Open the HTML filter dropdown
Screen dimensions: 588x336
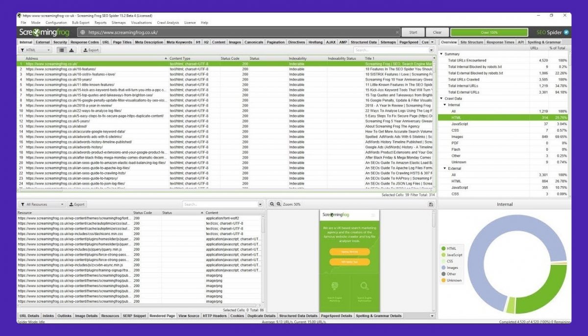[x=35, y=50]
